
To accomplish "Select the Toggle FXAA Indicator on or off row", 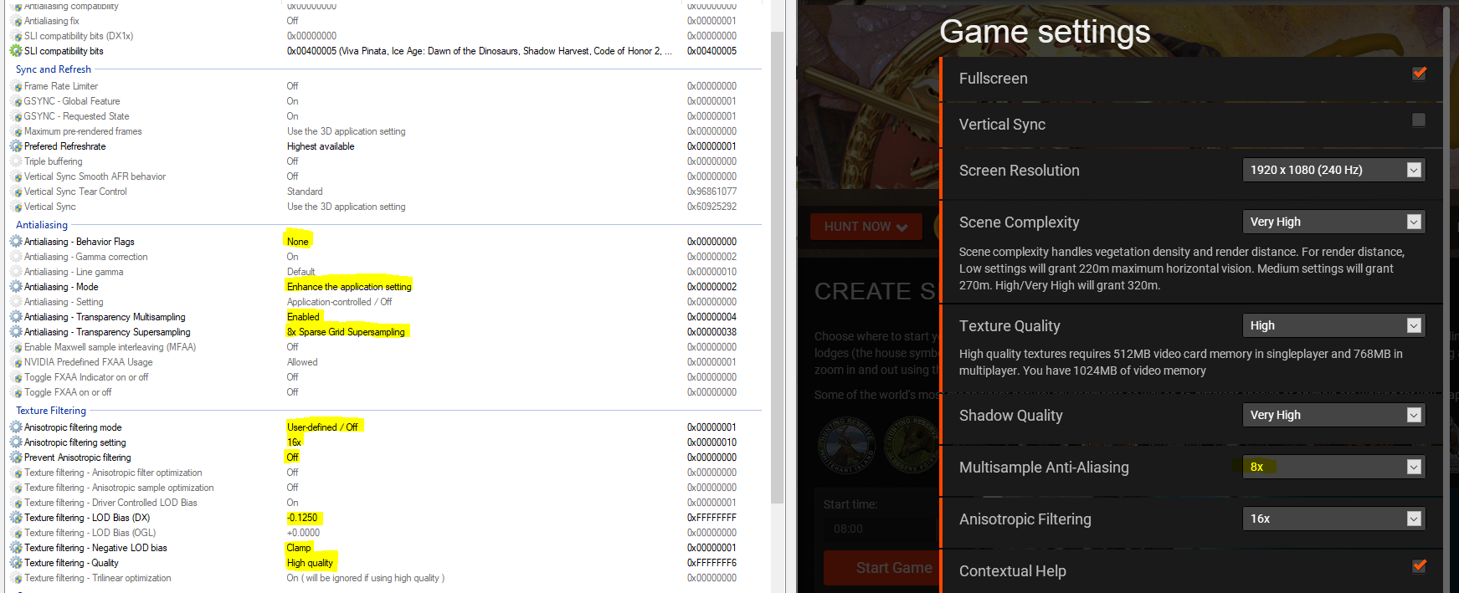I will pos(385,377).
